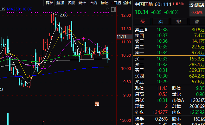The height and width of the screenshot is (125, 205).
Task: Select 买二 bid price 10.32
Action: (162, 65)
